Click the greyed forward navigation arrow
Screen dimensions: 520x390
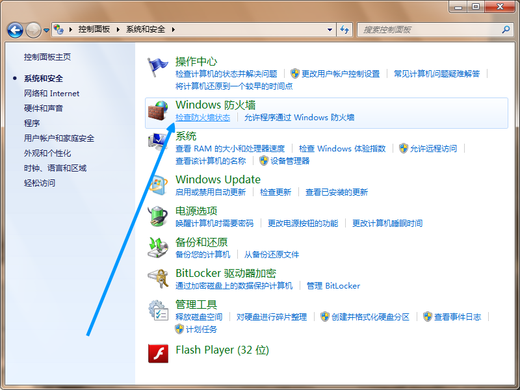[33, 30]
